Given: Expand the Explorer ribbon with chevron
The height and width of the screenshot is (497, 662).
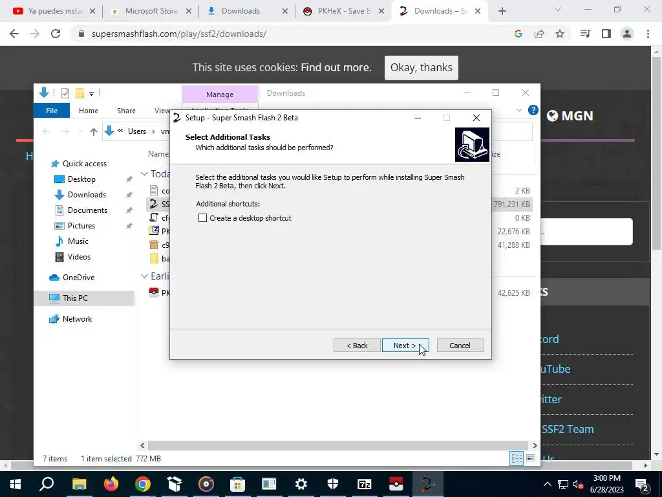Looking at the screenshot, I should (x=519, y=110).
